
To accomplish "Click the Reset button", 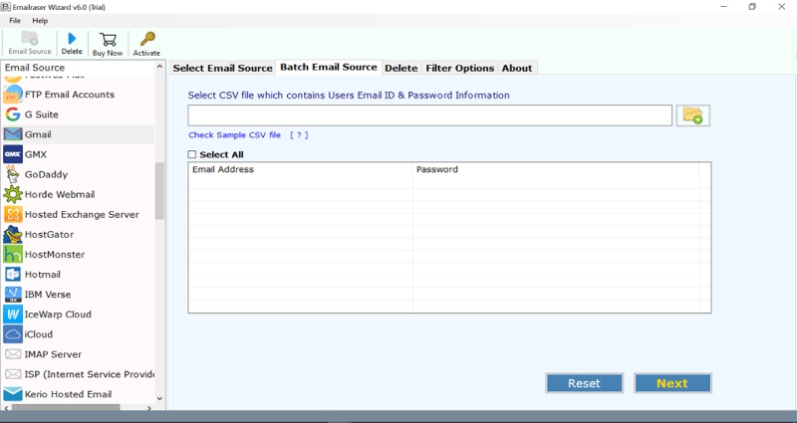I will click(x=584, y=383).
